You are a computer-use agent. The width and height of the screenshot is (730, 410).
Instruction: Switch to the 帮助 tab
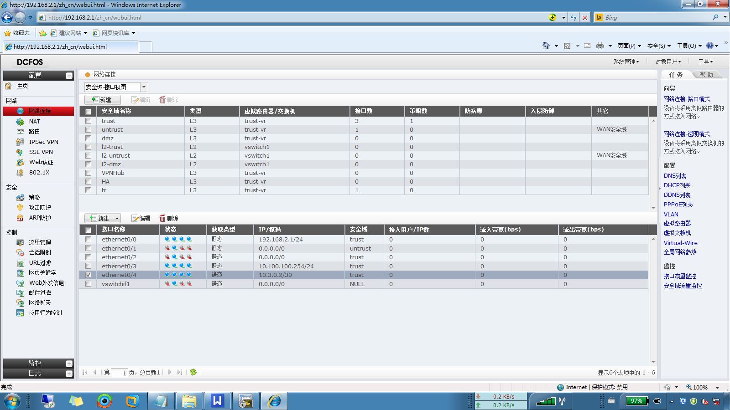tap(706, 75)
